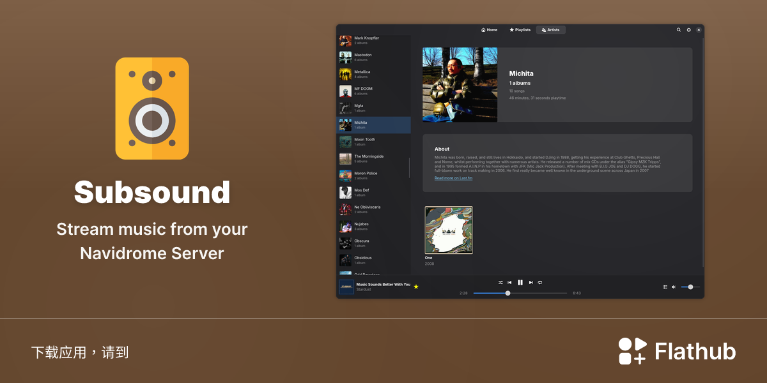
Task: Click the elapsed time 2:28
Action: (x=463, y=293)
